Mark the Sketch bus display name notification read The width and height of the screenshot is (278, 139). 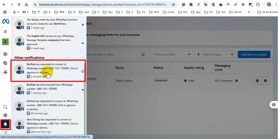[x=83, y=25]
